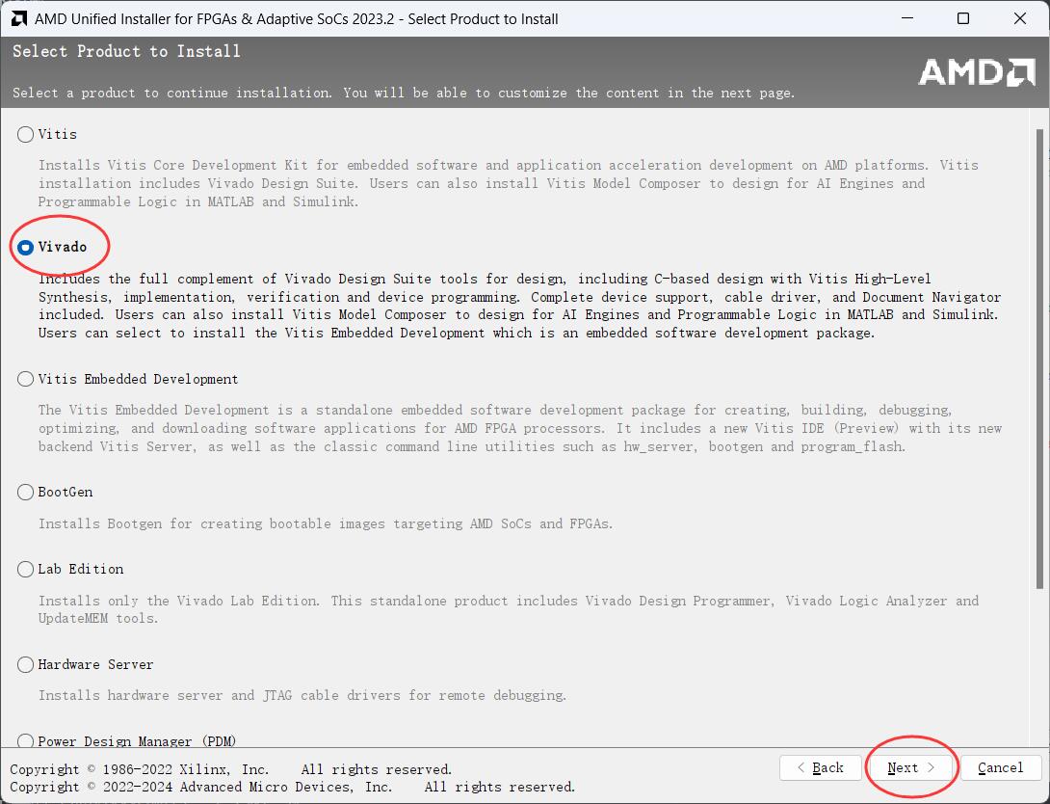Click the AMD logo in the header
Screen dimensions: 1050x804
click(975, 72)
